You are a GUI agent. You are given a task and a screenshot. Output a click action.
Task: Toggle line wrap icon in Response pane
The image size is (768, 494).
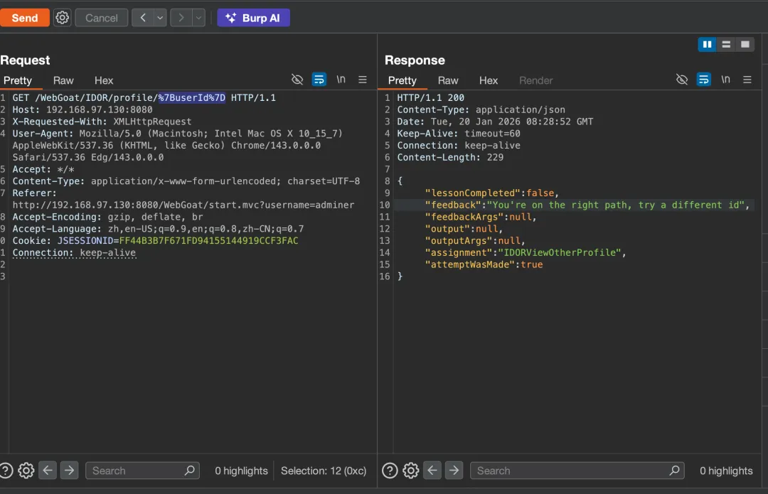[703, 80]
